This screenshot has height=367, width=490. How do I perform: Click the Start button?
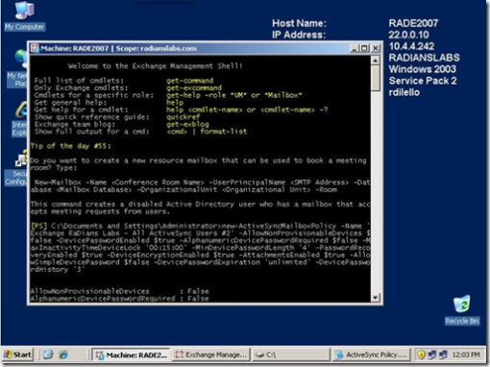[18, 355]
